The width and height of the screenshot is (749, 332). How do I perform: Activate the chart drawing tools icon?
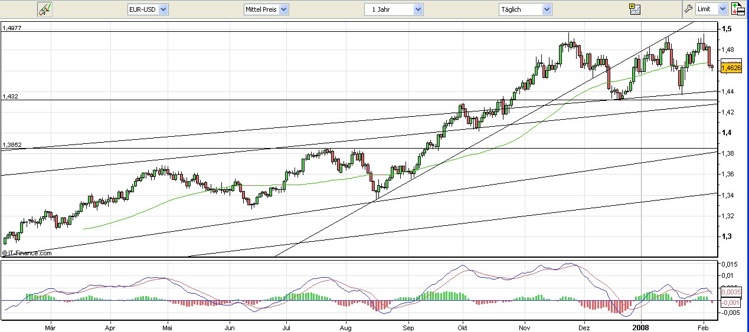point(44,9)
